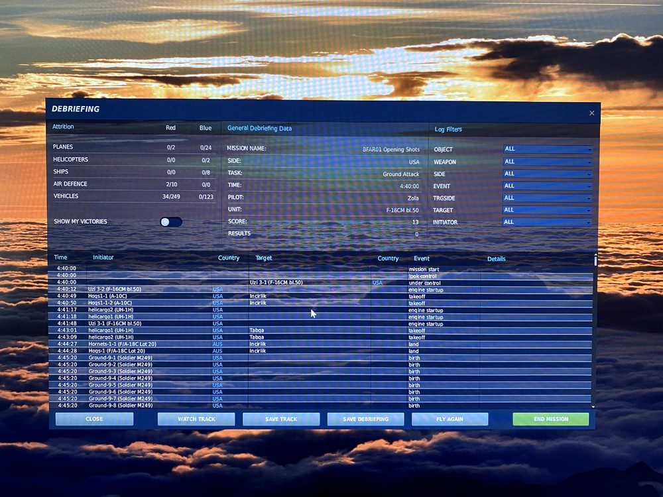Select the 'under control' Uzi 3-1 row
This screenshot has width=663, height=497.
point(322,282)
